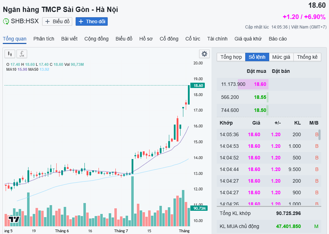Open the Bài viết tab
The width and height of the screenshot is (329, 234).
click(x=69, y=39)
